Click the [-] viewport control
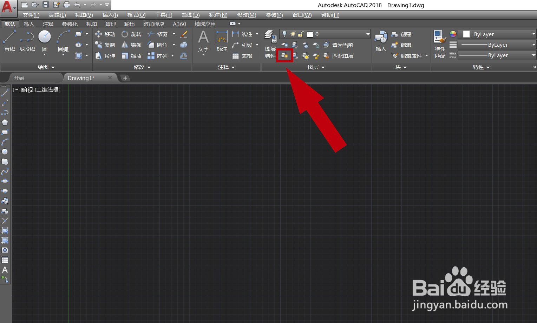This screenshot has height=323, width=537. click(x=17, y=90)
